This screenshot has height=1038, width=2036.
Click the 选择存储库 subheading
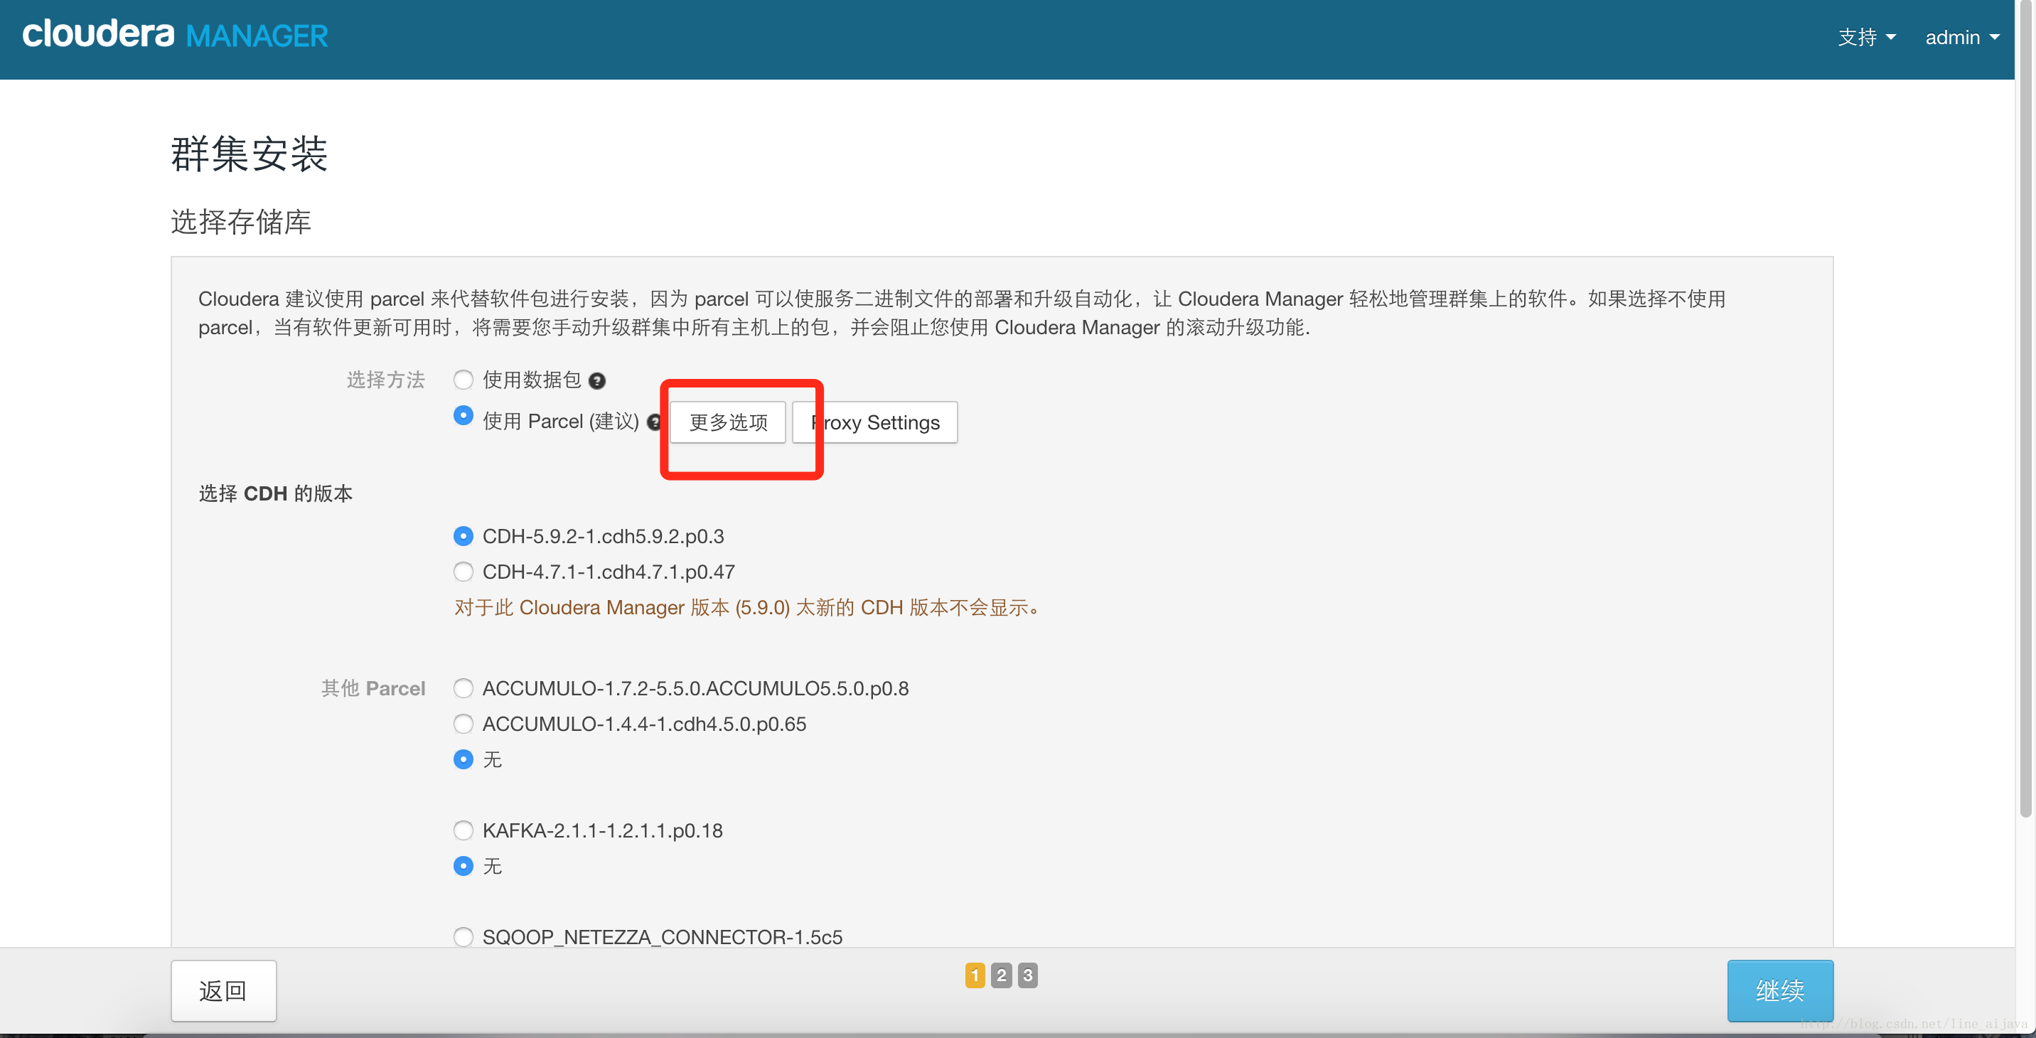tap(241, 221)
